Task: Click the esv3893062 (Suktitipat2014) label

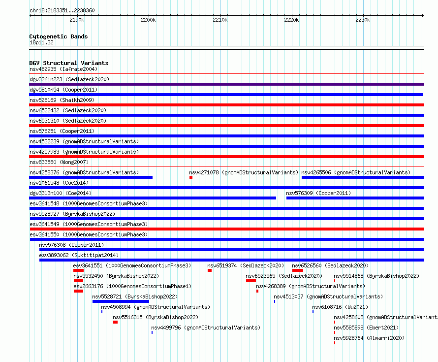Action: (x=79, y=255)
